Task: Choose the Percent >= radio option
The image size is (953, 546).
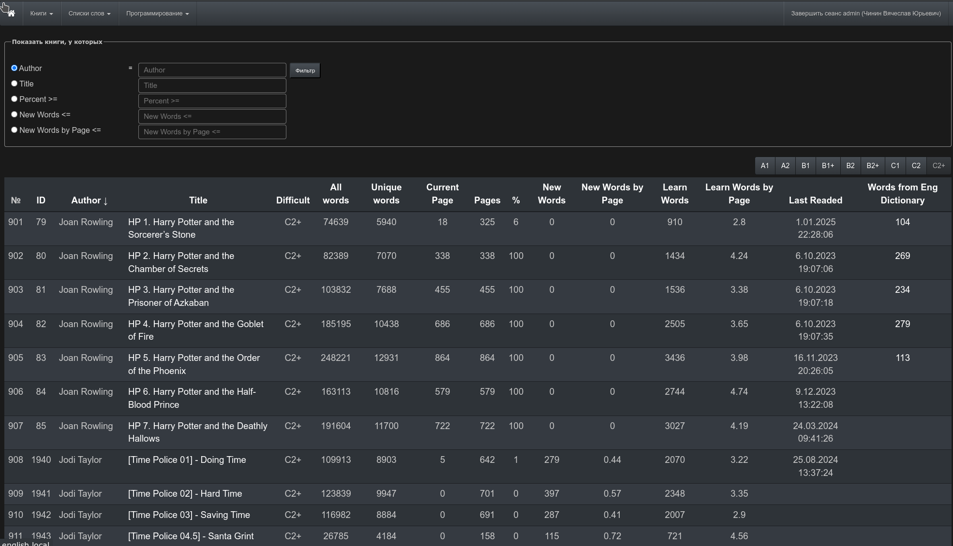Action: pos(15,99)
